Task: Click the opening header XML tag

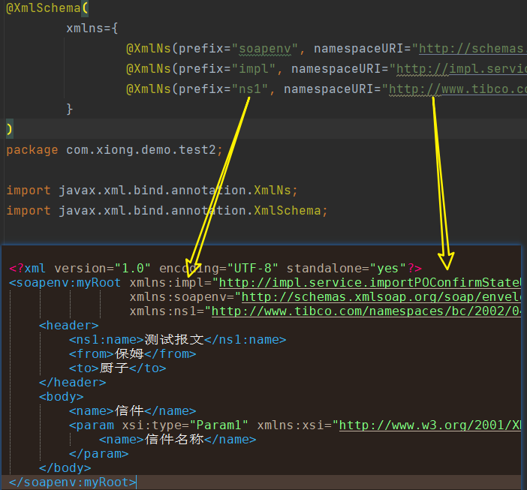Action: tap(68, 326)
